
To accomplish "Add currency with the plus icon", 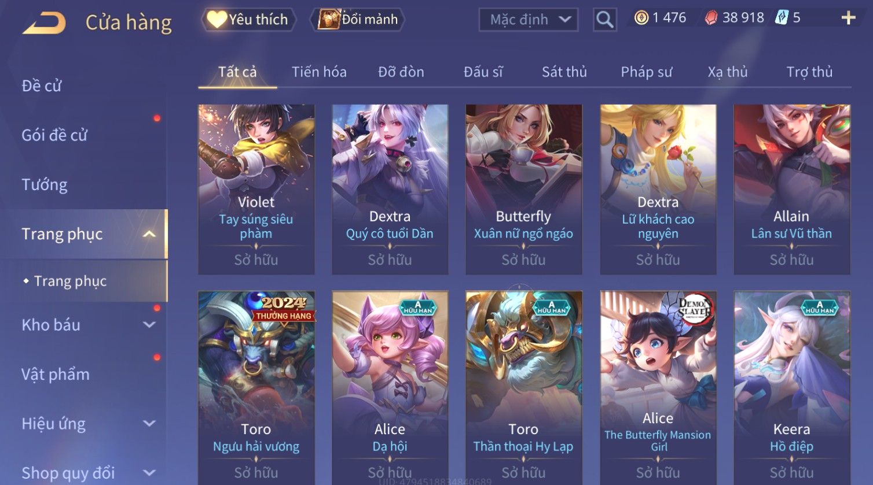I will (x=848, y=18).
